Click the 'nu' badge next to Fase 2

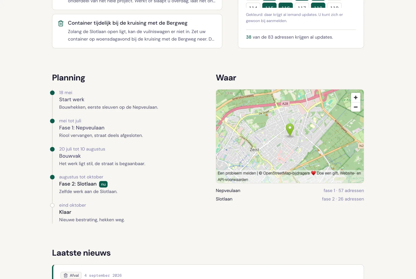click(x=103, y=184)
